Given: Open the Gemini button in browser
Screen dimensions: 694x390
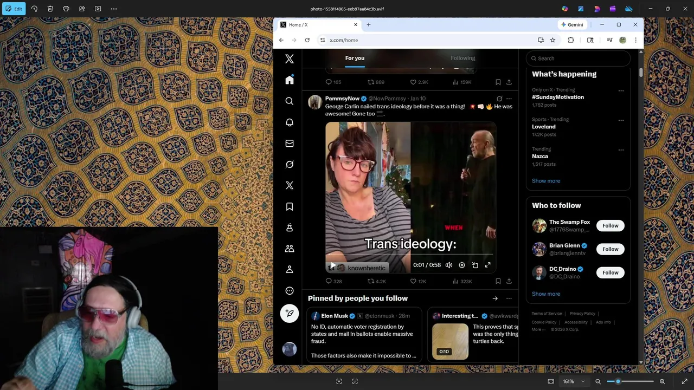Looking at the screenshot, I should pos(572,24).
